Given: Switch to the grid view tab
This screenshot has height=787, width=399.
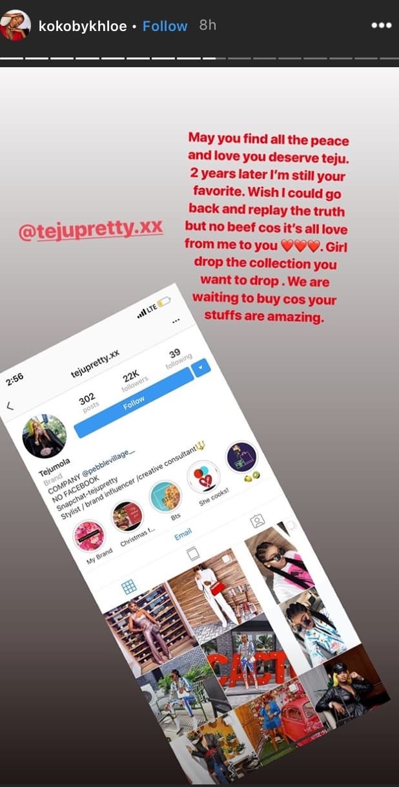Looking at the screenshot, I should [129, 587].
